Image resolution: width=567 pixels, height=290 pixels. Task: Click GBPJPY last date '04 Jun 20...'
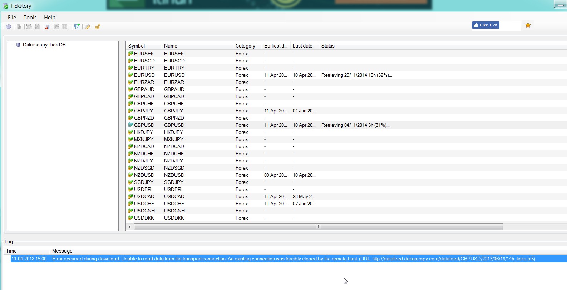click(304, 111)
